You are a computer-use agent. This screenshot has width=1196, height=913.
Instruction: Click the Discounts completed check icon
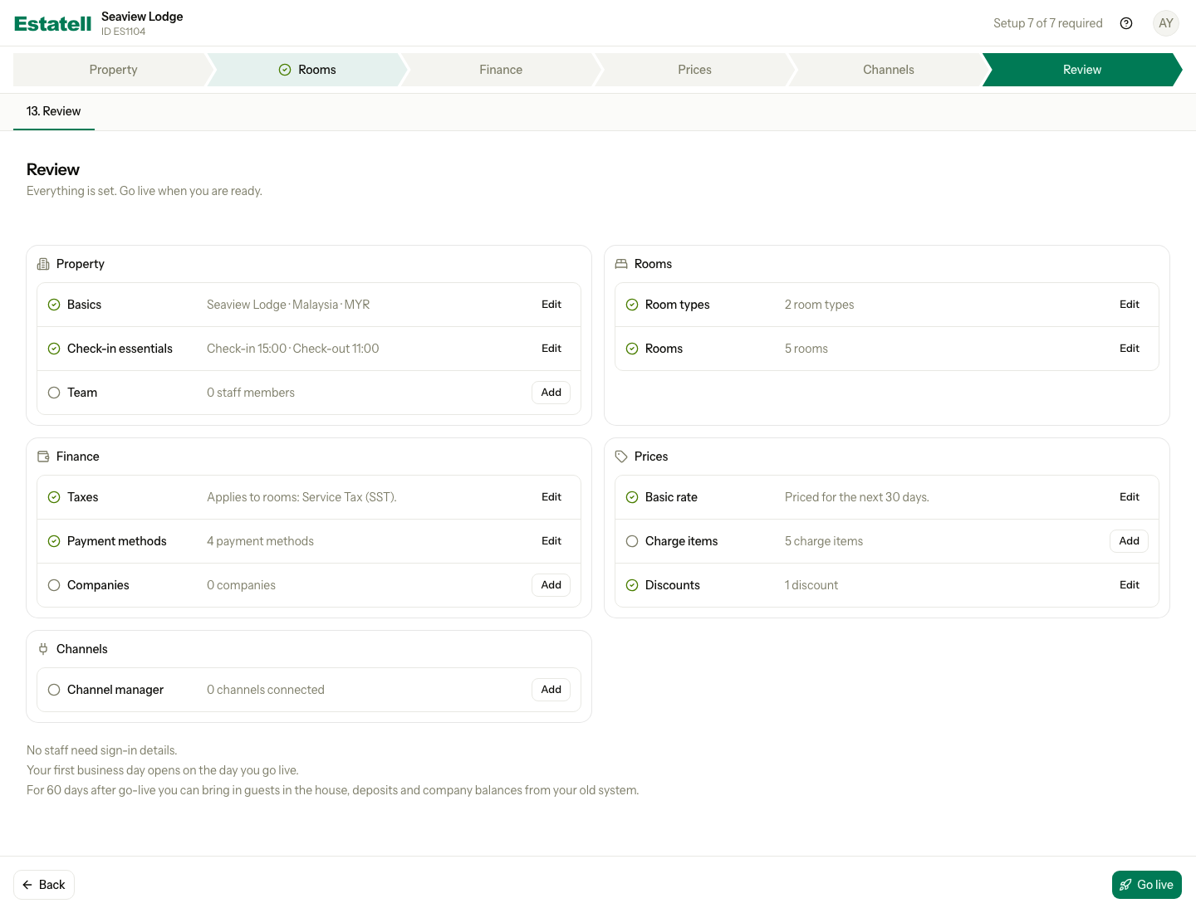pyautogui.click(x=632, y=585)
